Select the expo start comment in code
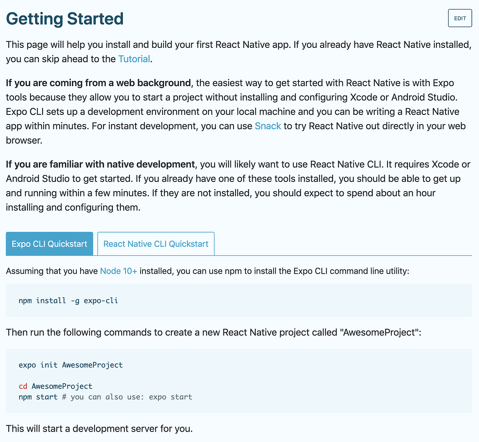This screenshot has height=442, width=479. (170, 397)
